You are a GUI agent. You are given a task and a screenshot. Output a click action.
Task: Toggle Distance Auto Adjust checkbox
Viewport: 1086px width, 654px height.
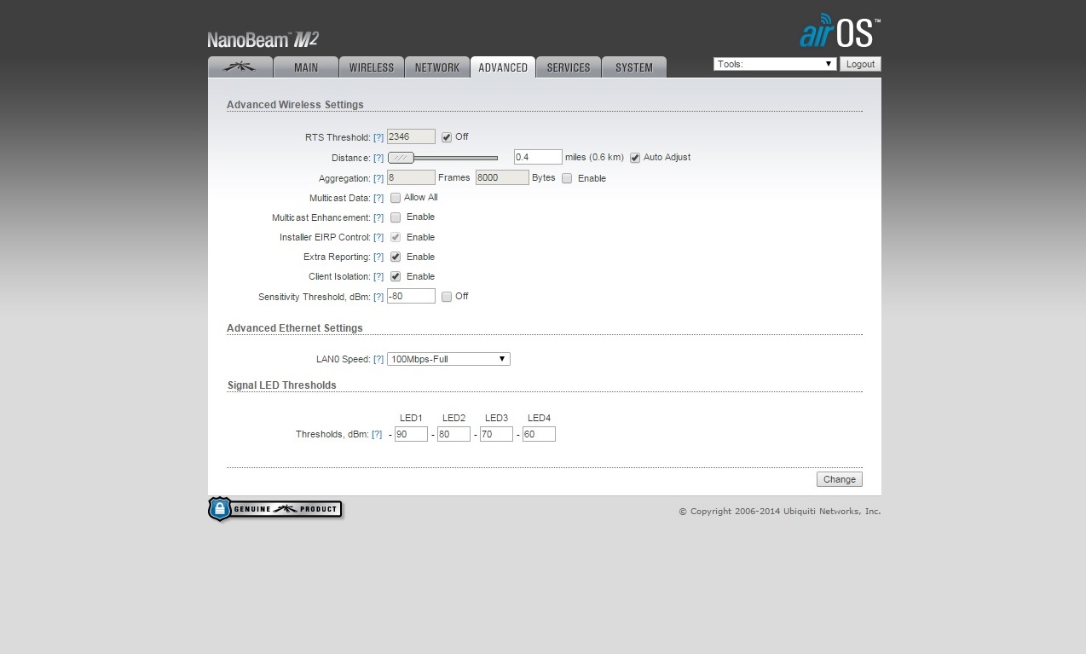(635, 158)
